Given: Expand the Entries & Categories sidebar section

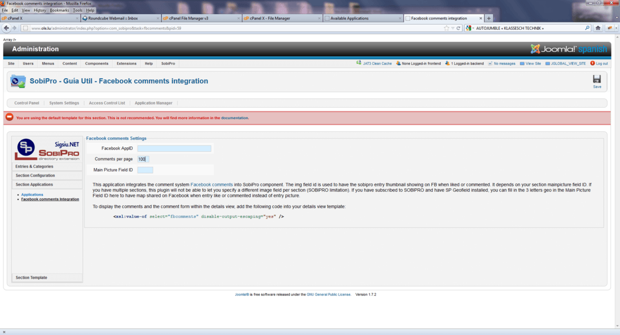Looking at the screenshot, I should tap(47, 166).
